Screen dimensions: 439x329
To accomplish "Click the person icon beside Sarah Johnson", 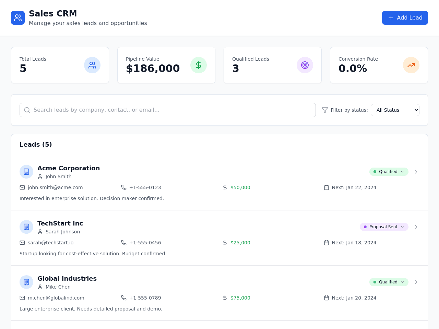I will [x=40, y=232].
